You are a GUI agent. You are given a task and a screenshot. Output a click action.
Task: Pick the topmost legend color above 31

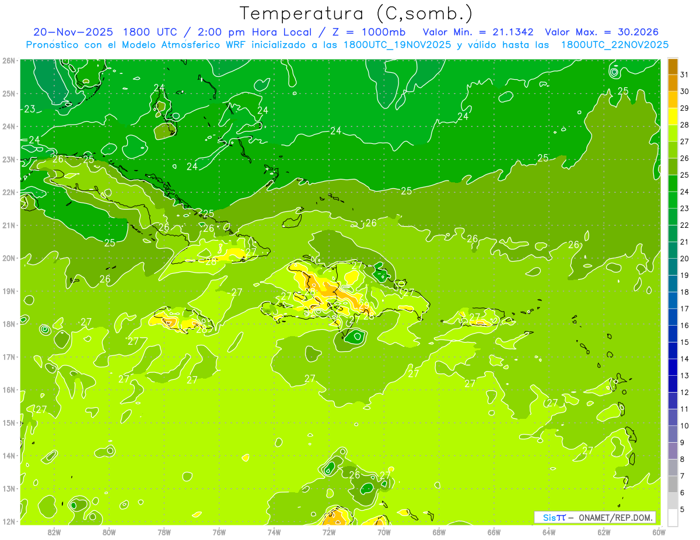click(673, 66)
